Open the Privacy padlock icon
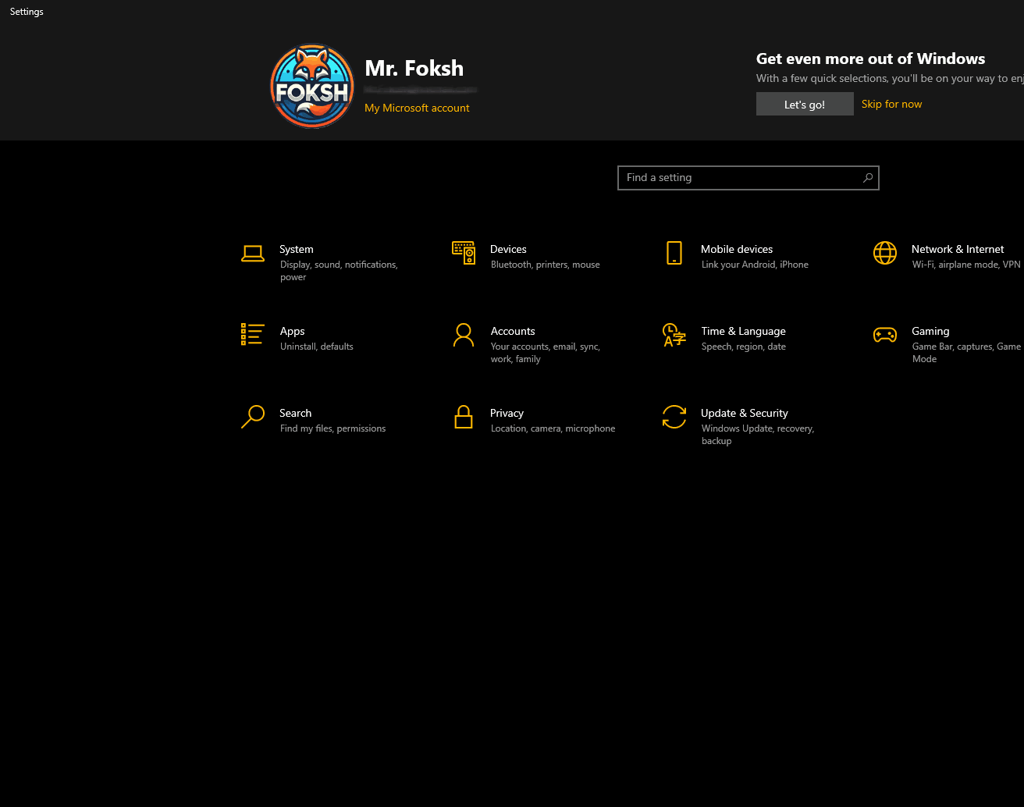The height and width of the screenshot is (807, 1024). pos(464,417)
